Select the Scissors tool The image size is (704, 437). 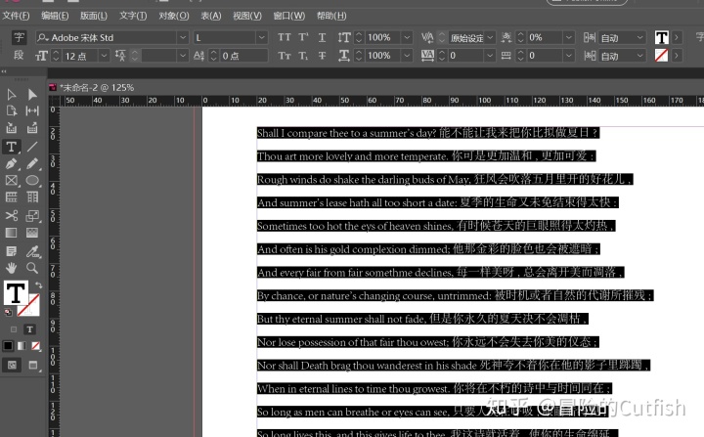tap(11, 216)
